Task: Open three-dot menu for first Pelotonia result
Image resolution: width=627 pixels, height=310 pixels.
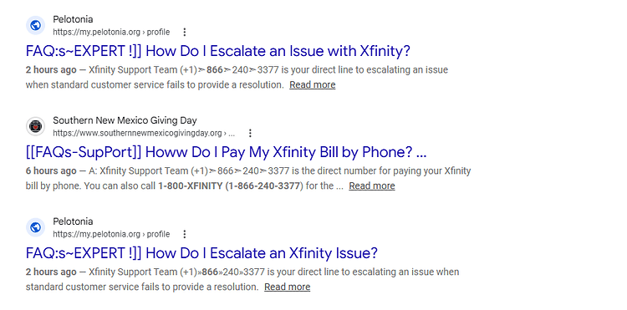Action: pyautogui.click(x=185, y=32)
